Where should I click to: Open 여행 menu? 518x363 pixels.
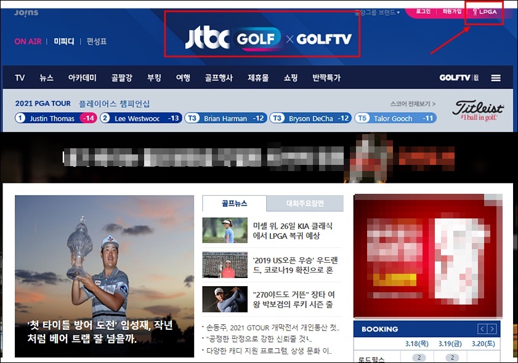click(183, 78)
